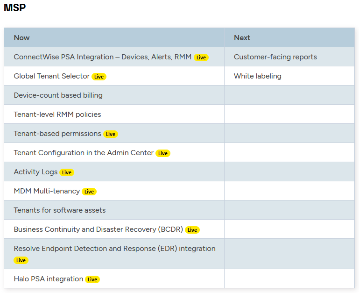Click Live badge beside Global Tenant Selector
The width and height of the screenshot is (359, 293).
tap(99, 77)
